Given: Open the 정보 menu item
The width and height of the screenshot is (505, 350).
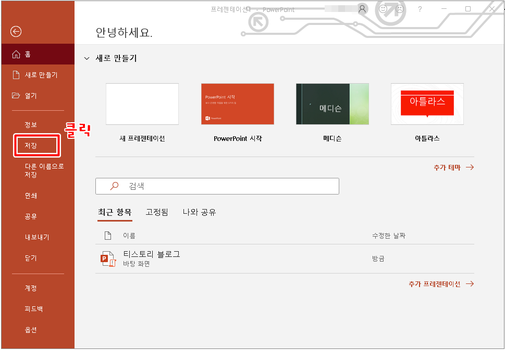Looking at the screenshot, I should pyautogui.click(x=31, y=125).
